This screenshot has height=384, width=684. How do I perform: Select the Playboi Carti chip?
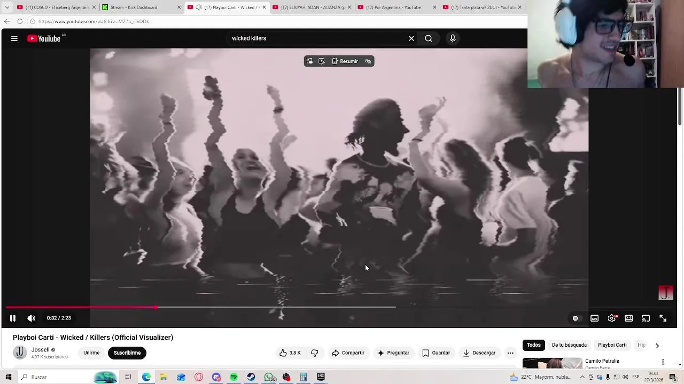[612, 345]
